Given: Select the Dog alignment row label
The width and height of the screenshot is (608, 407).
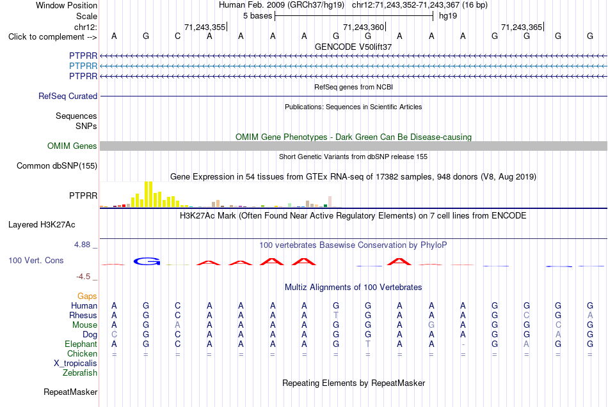Looking at the screenshot, I should pos(90,335).
